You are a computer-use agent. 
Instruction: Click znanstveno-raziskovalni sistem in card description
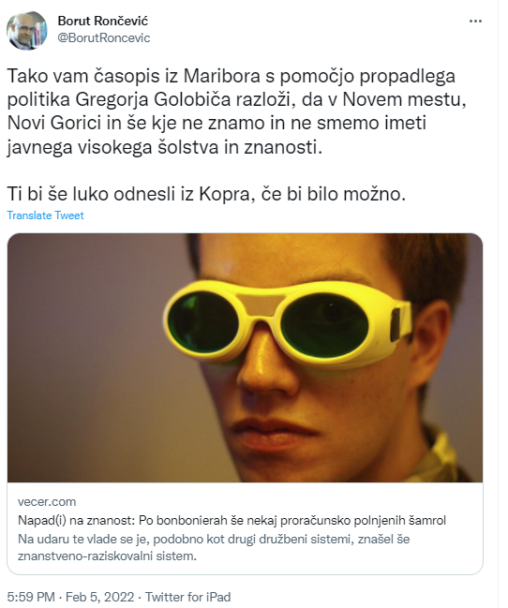click(107, 556)
